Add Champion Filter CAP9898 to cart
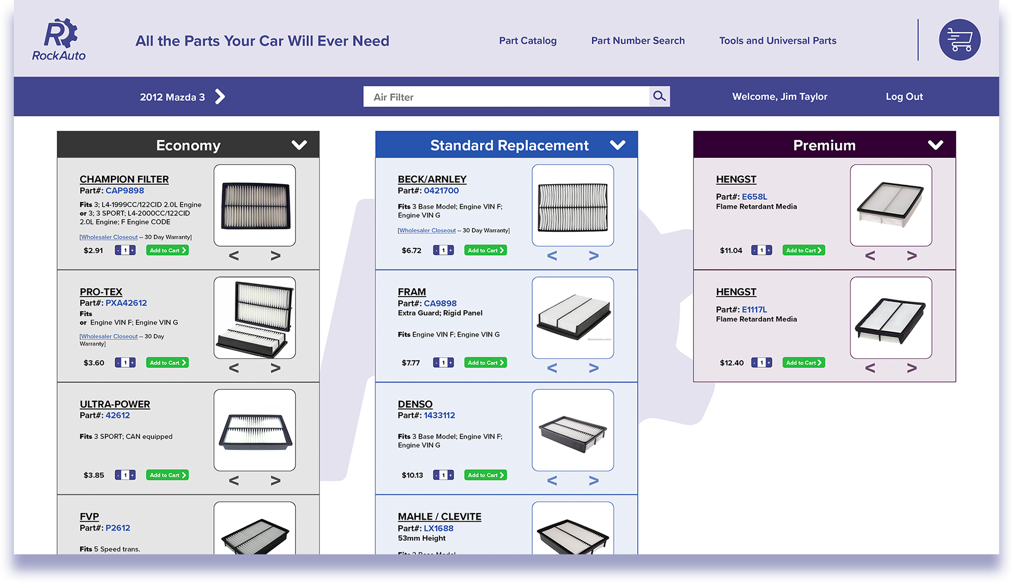 (167, 250)
